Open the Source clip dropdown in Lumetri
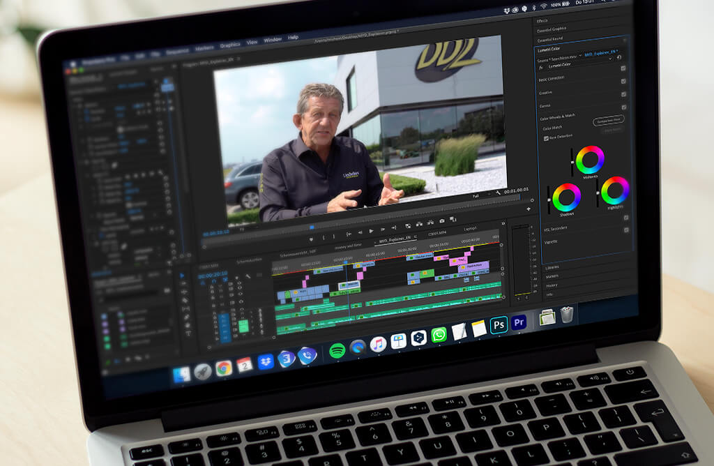This screenshot has width=714, height=466. (580, 56)
